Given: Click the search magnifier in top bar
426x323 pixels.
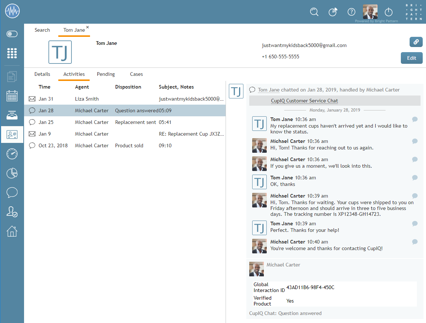Looking at the screenshot, I should [x=314, y=12].
